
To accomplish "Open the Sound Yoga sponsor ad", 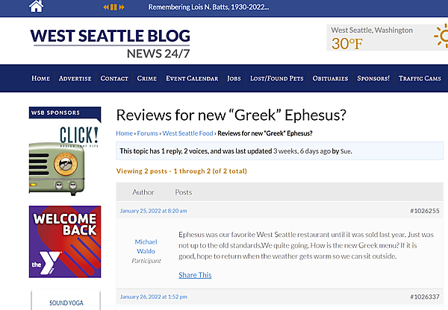I will point(64,301).
